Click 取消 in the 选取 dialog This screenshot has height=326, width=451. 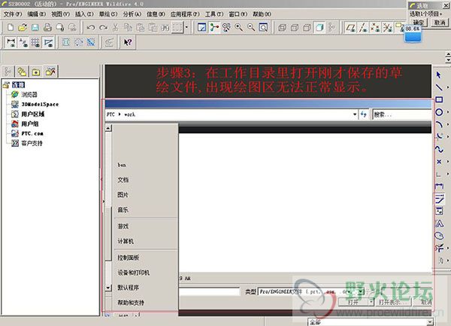coord(440,23)
